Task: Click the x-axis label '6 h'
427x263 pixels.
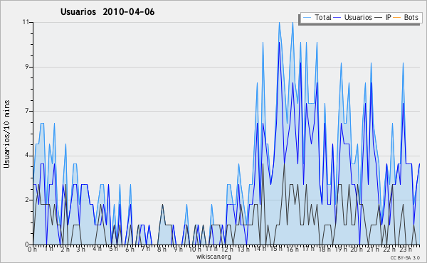Action: click(130, 249)
